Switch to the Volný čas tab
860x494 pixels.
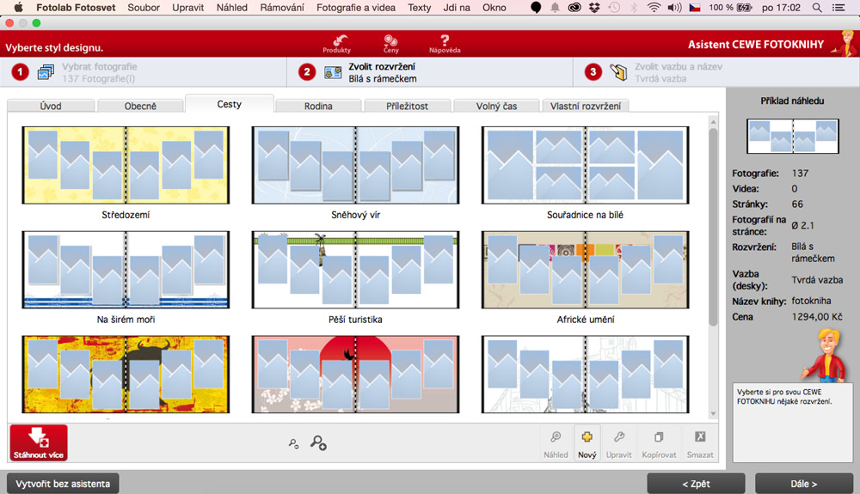tap(497, 107)
